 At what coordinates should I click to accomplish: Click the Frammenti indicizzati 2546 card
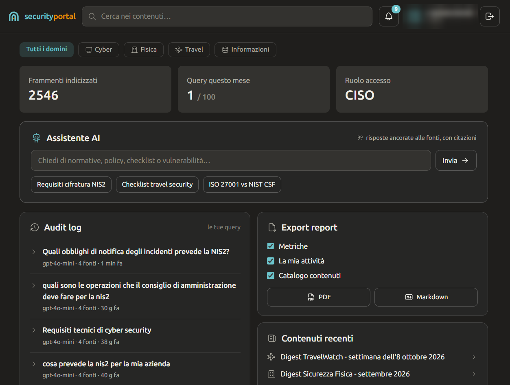[x=95, y=89]
